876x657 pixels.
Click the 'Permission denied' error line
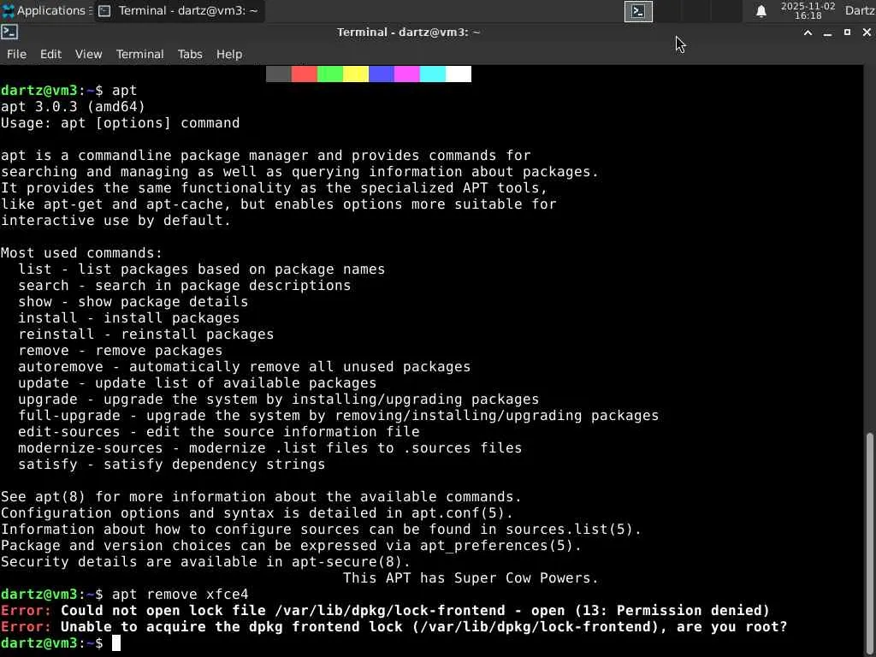click(386, 610)
